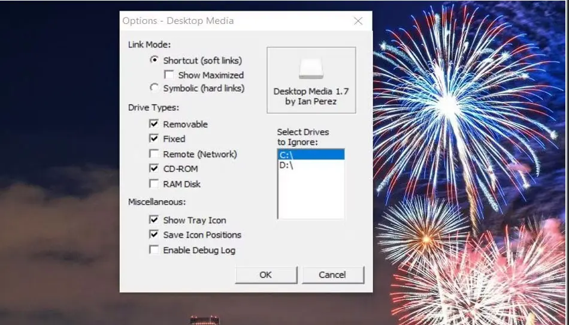Enable the Show Maximized checkbox
Image resolution: width=569 pixels, height=325 pixels.
pos(169,75)
